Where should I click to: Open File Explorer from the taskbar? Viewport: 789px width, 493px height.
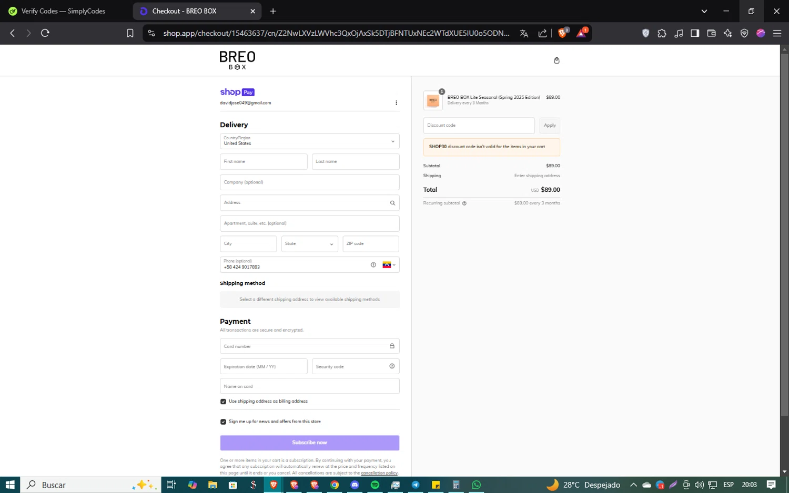[213, 485]
